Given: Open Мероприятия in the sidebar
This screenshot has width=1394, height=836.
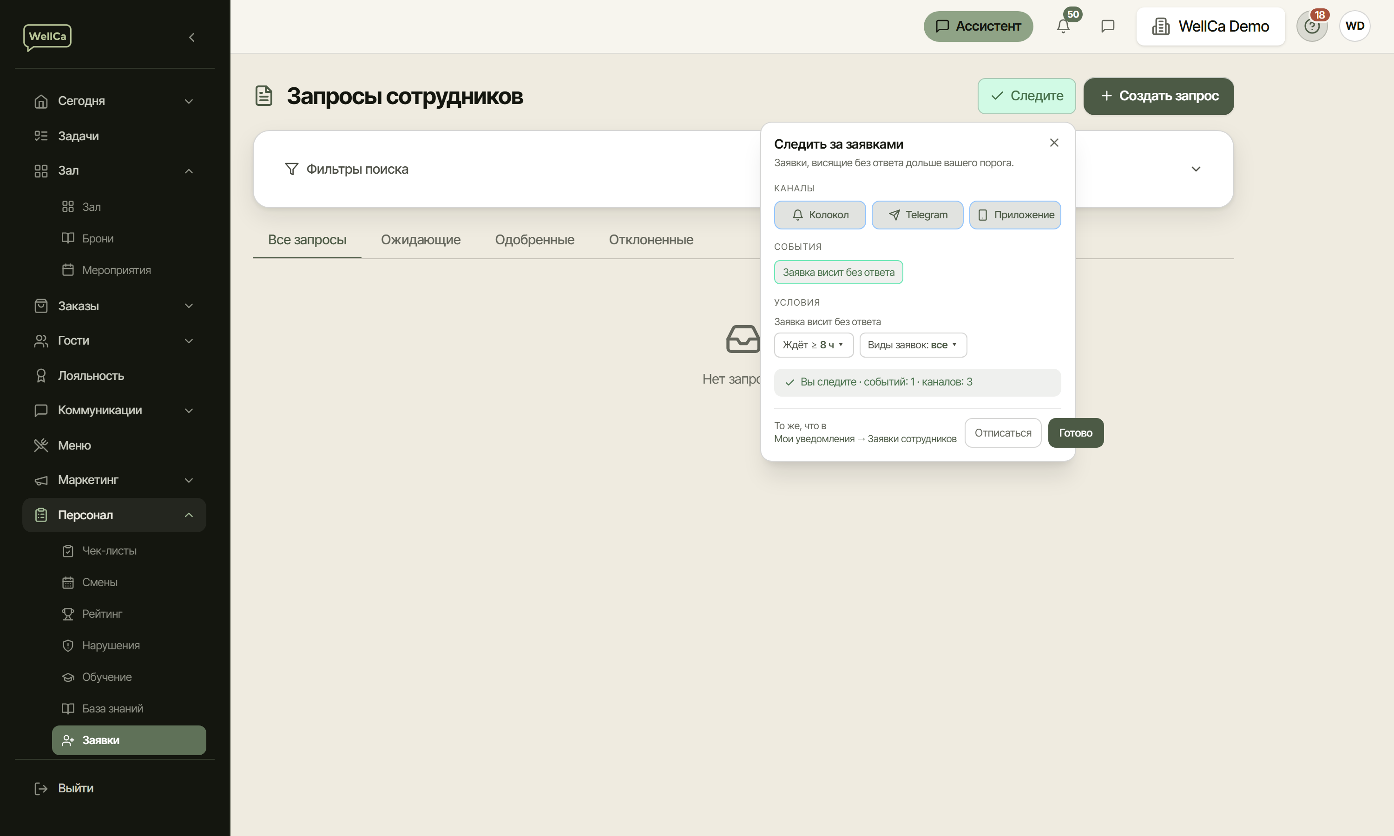Looking at the screenshot, I should click(x=129, y=270).
